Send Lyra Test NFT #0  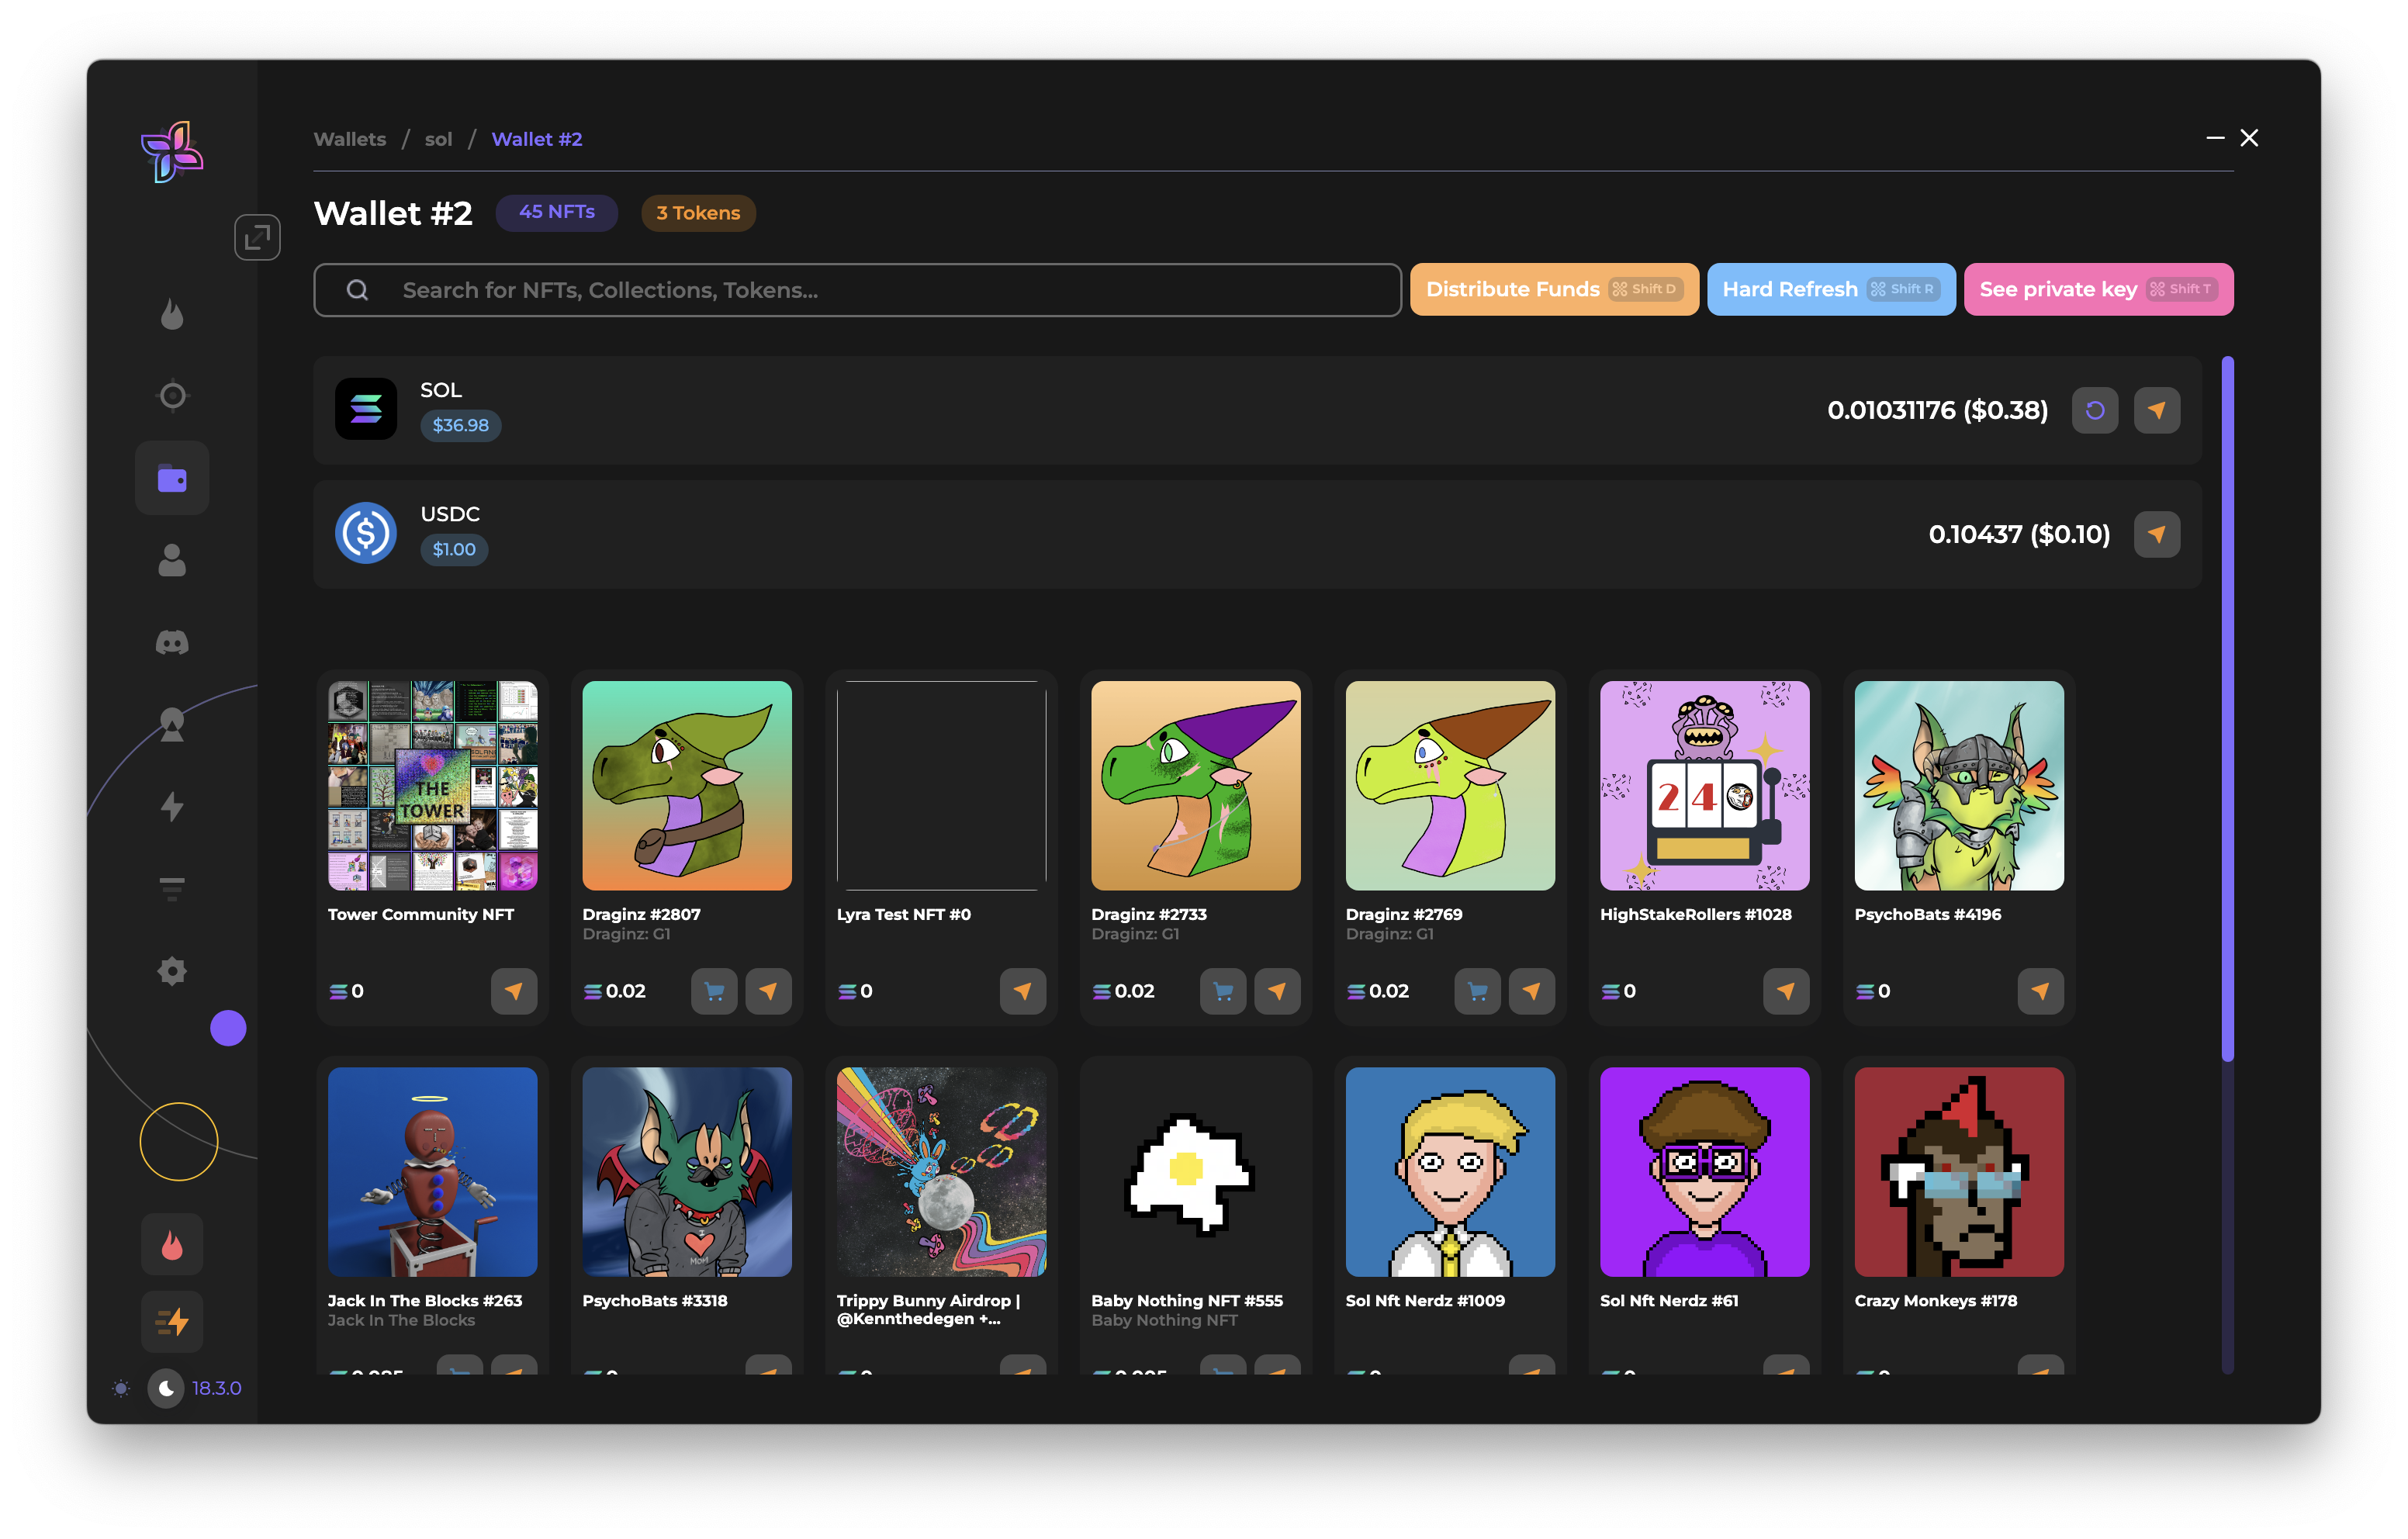[x=1022, y=991]
